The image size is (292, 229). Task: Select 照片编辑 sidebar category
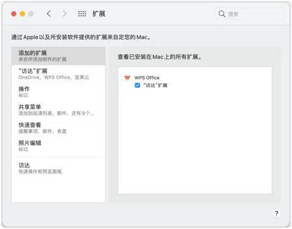pyautogui.click(x=59, y=146)
